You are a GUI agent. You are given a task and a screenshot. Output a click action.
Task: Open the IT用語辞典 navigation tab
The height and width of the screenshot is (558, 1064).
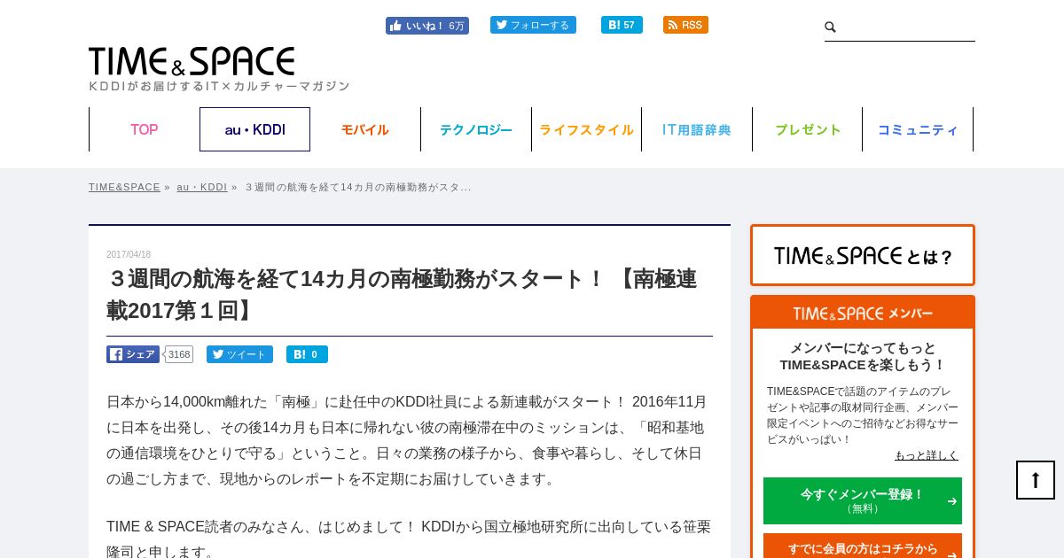coord(697,129)
